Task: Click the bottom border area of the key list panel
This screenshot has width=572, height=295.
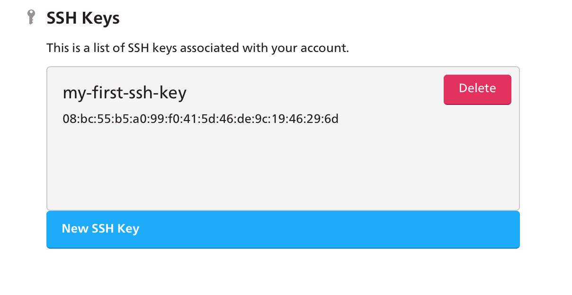Action: [283, 209]
